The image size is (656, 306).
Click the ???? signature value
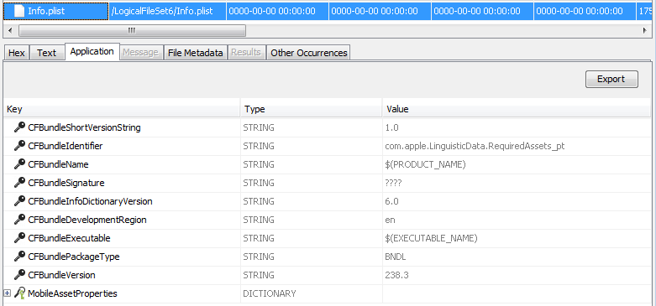(394, 183)
